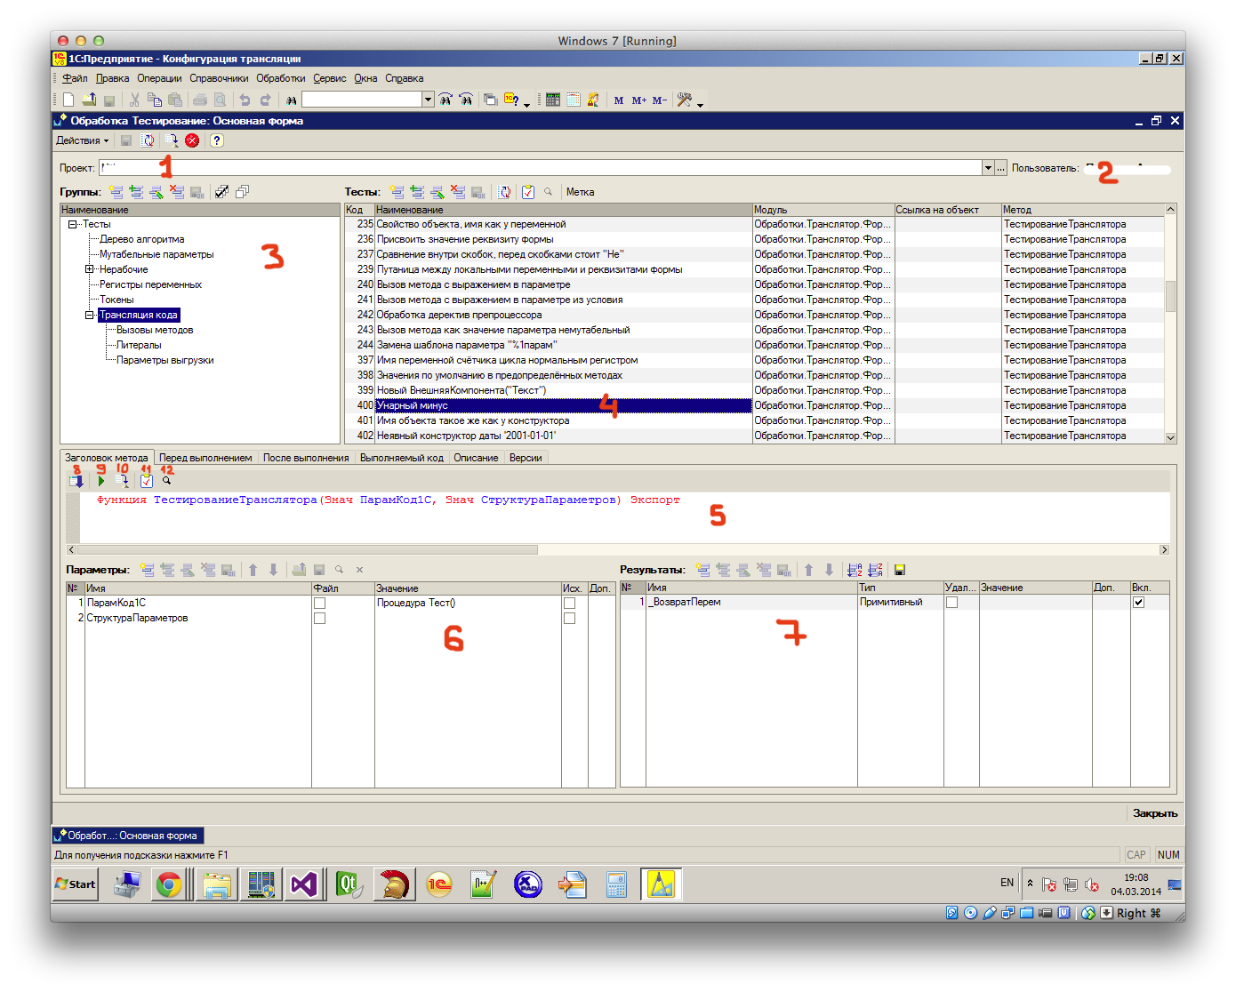Screen dimensions: 1236x992
Task: Switch to the Перед выполнением tab
Action: coord(205,458)
